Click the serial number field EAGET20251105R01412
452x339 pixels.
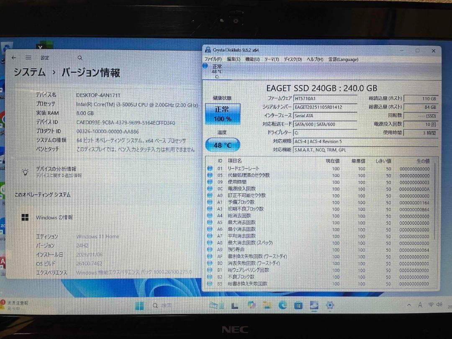point(325,107)
